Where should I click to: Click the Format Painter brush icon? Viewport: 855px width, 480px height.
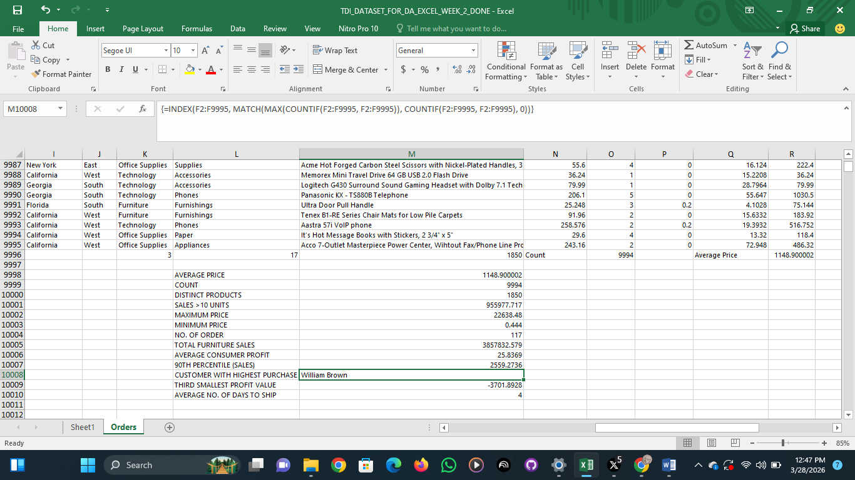36,74
